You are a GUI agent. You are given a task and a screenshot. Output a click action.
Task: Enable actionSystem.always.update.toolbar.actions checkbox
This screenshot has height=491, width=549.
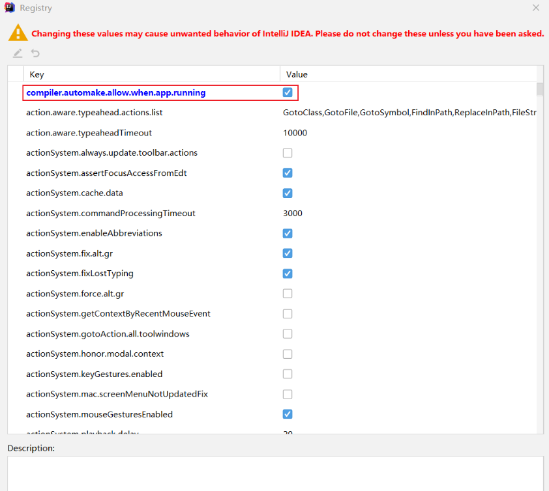click(288, 153)
